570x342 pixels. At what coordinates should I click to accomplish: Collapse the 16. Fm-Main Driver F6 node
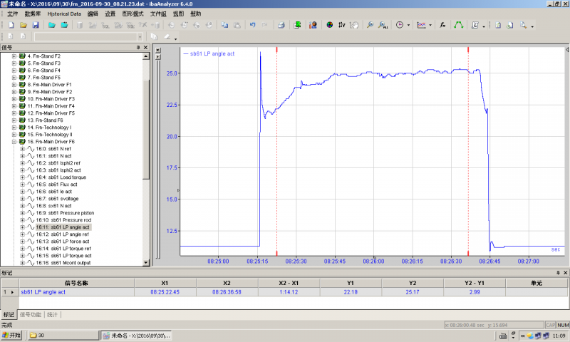pos(14,142)
